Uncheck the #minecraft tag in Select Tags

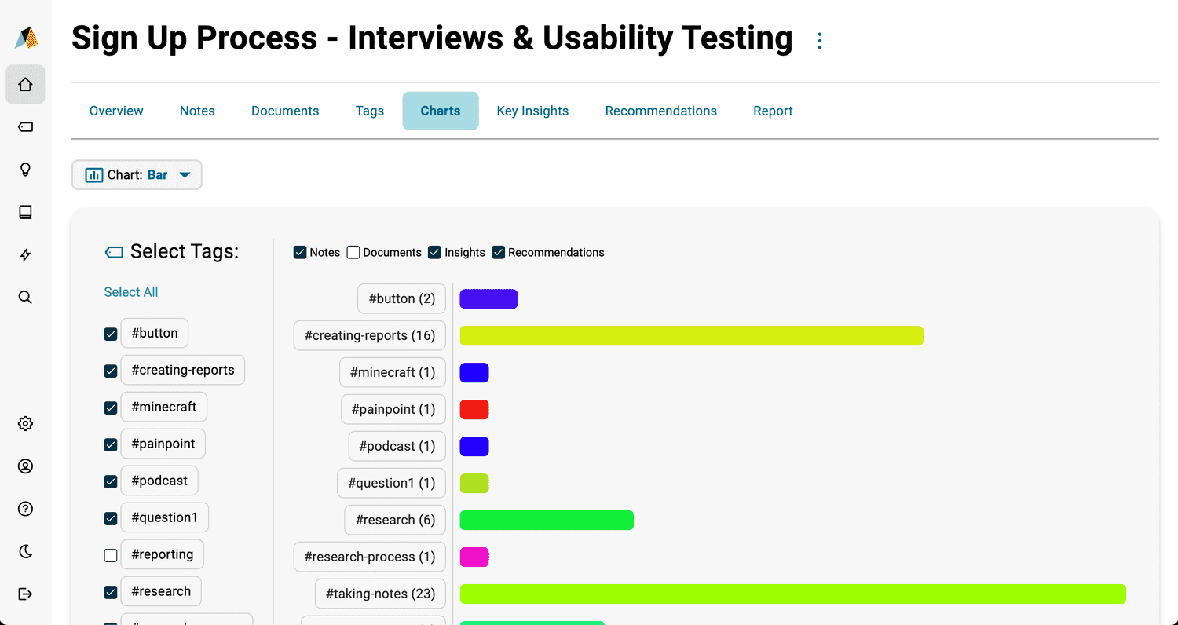[x=110, y=407]
